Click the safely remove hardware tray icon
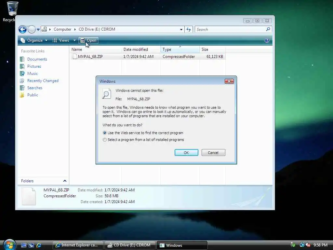 pyautogui.click(x=293, y=245)
